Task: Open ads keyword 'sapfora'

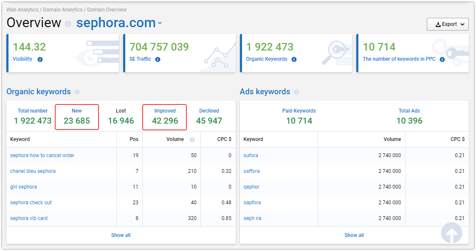Action: coord(252,203)
